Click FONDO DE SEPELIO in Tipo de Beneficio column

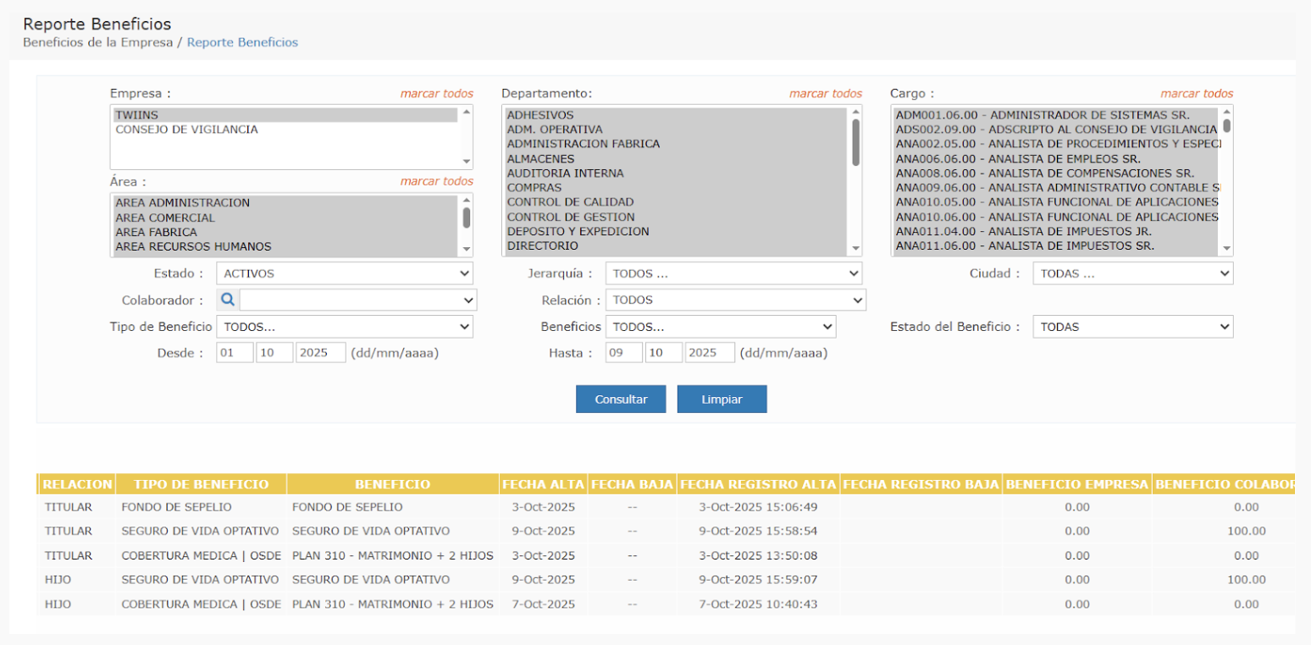coord(177,507)
